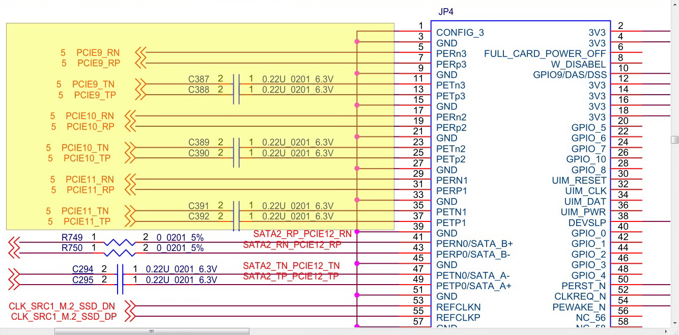The width and height of the screenshot is (679, 335).
Task: Select the PETP1 pin label
Action: pos(451,222)
